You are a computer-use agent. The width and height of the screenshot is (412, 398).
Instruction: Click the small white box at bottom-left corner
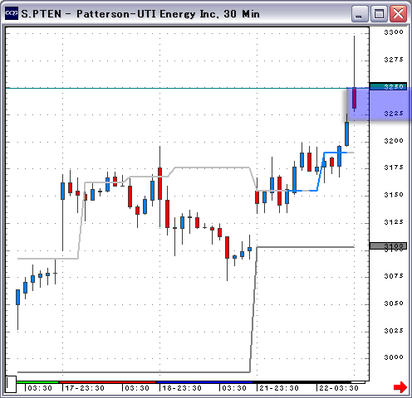point(11,384)
